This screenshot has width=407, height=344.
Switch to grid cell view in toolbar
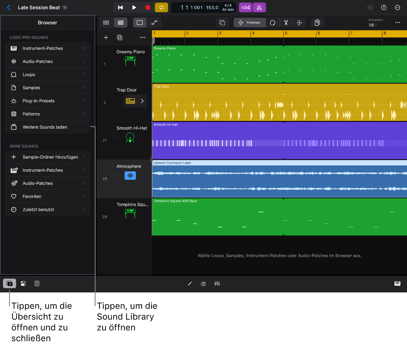point(106,22)
